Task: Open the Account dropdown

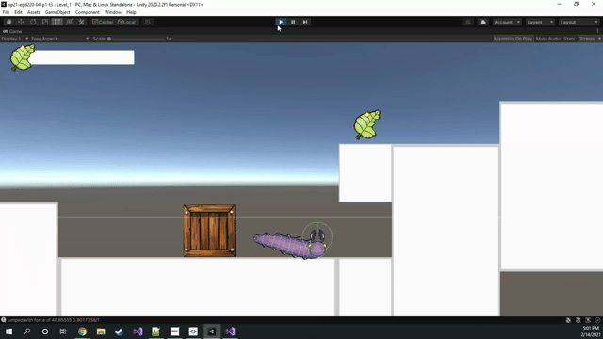Action: (507, 22)
